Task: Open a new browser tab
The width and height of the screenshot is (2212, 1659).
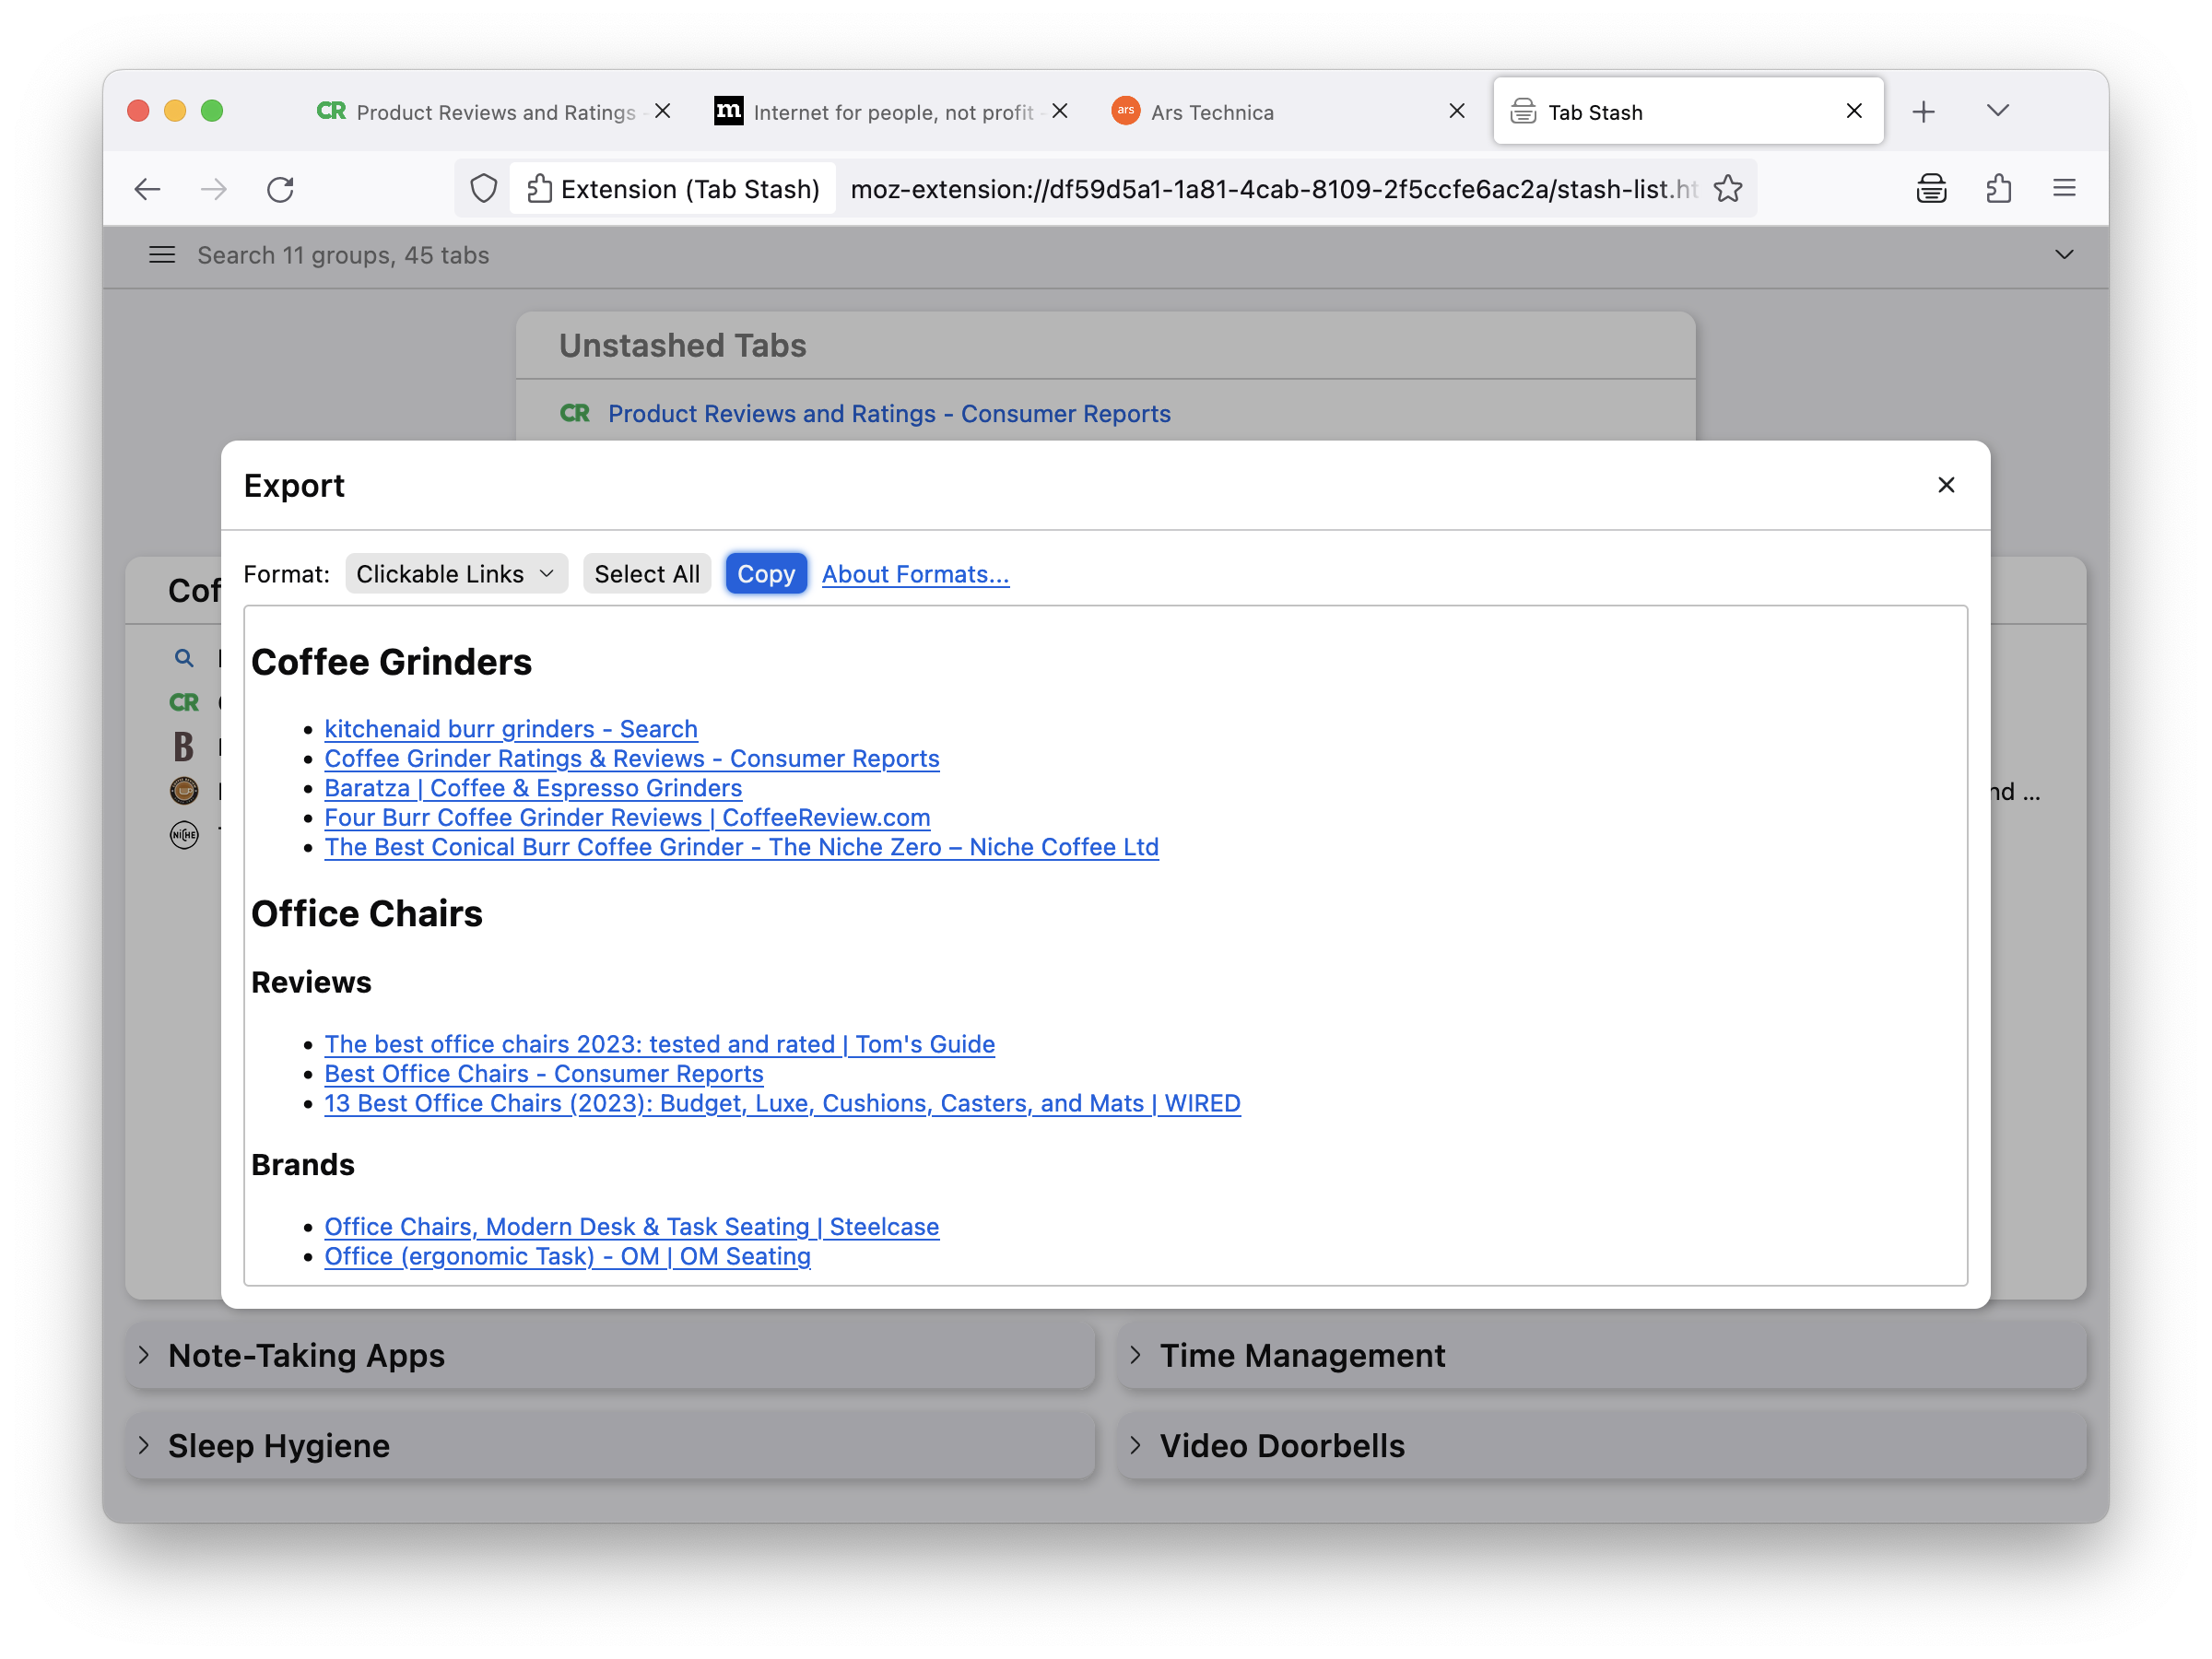Action: tap(1923, 111)
